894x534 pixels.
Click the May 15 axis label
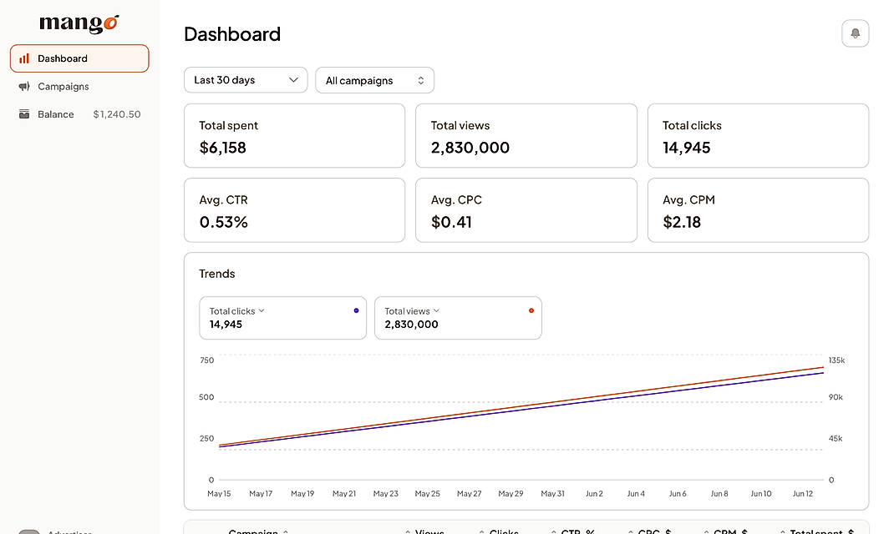[x=219, y=494]
